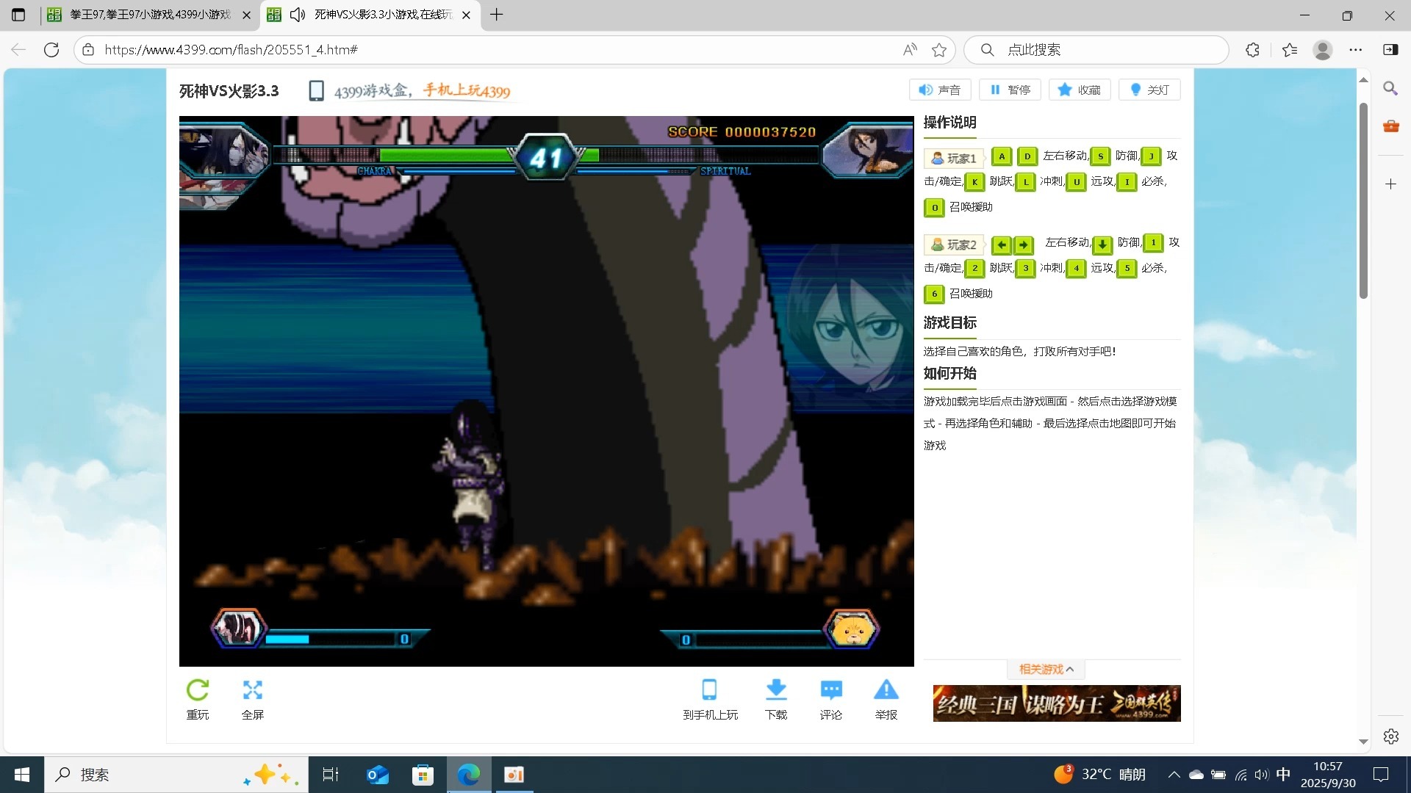Open the 经典三国 advertisement banner
This screenshot has height=793, width=1411.
tap(1056, 703)
